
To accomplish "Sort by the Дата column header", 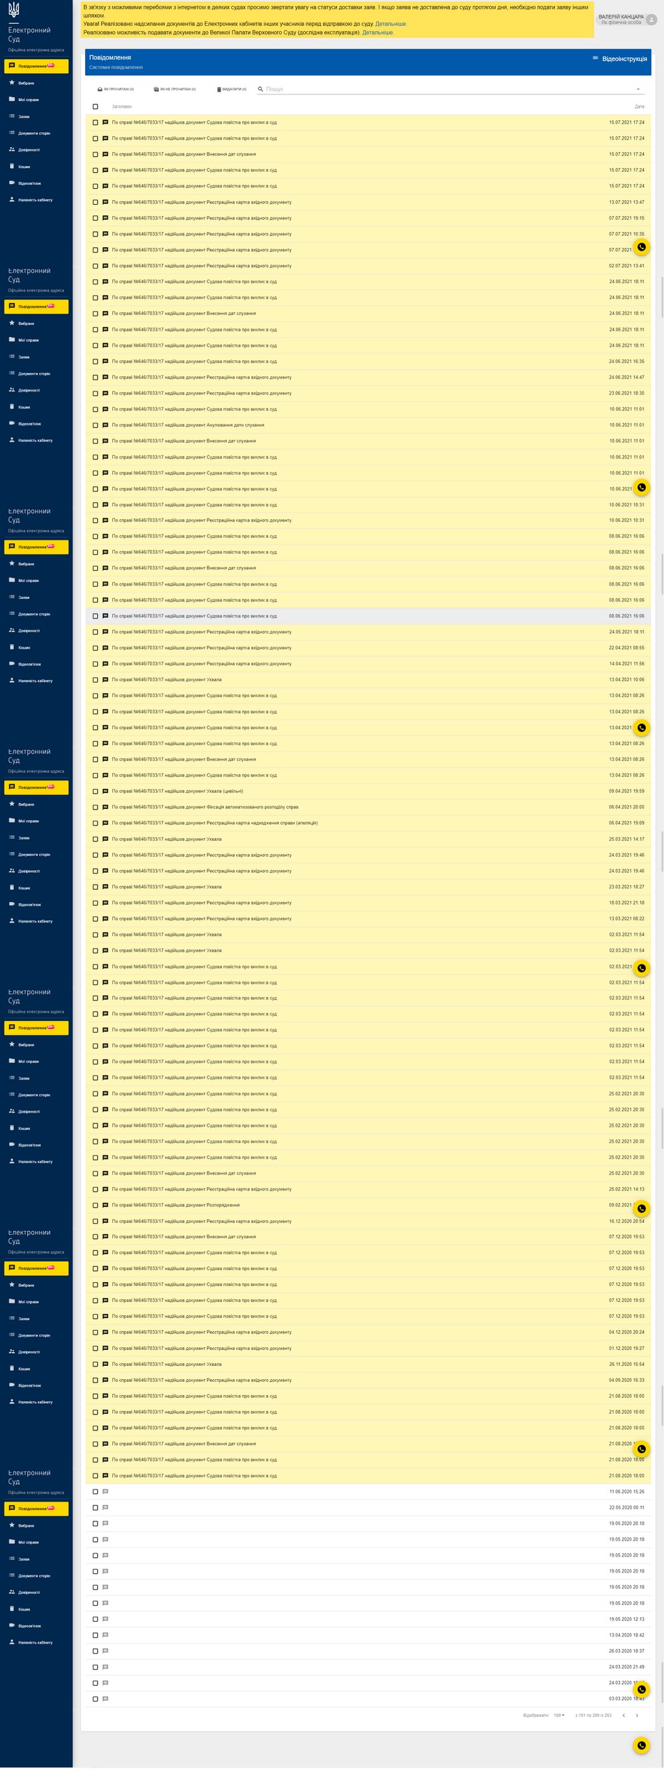I will (x=639, y=106).
